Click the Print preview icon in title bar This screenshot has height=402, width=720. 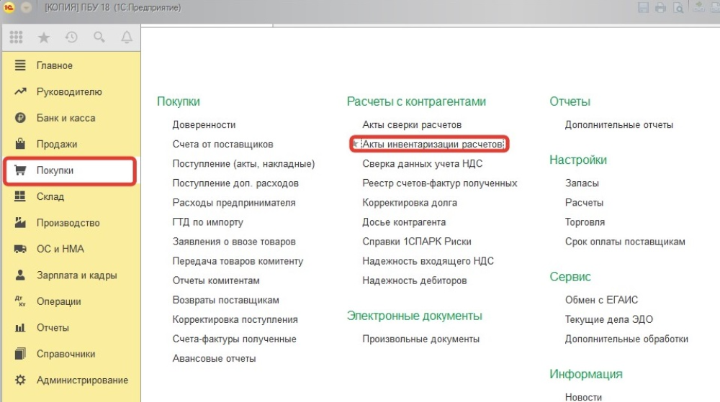pos(678,7)
